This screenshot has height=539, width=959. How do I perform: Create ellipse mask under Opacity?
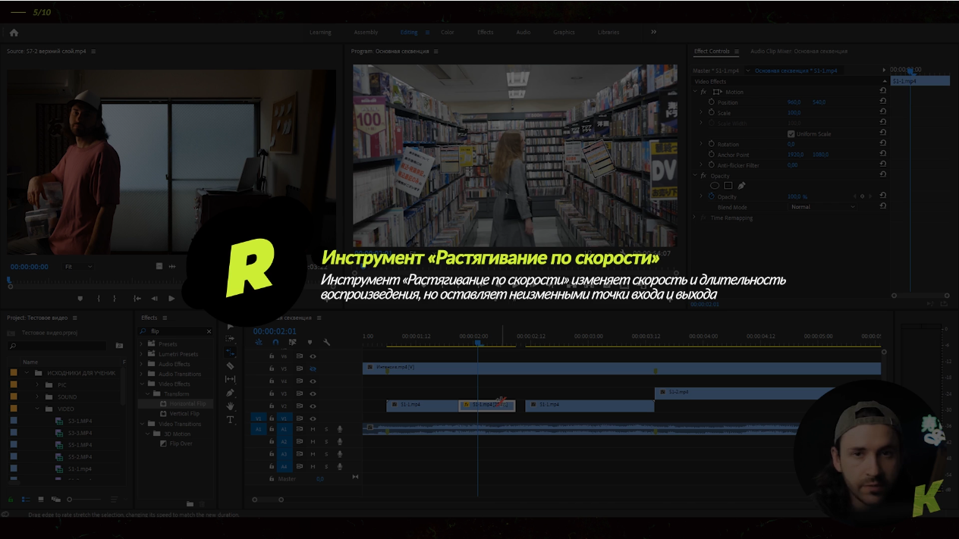click(714, 186)
